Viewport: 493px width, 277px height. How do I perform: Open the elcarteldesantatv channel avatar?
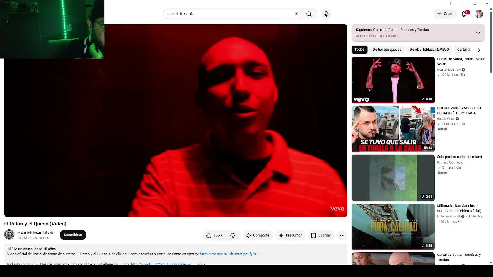9,234
